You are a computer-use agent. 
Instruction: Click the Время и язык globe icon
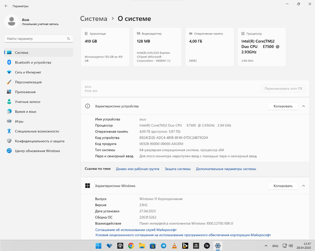[x=9, y=111]
